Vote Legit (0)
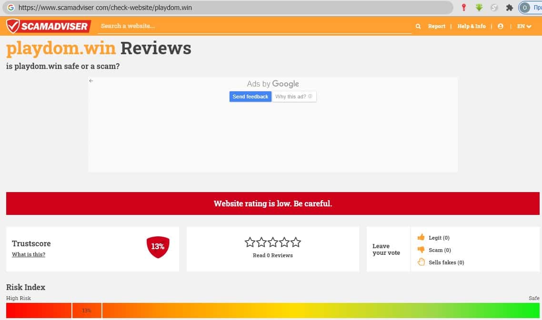Image resolution: width=542 pixels, height=320 pixels. pyautogui.click(x=439, y=238)
